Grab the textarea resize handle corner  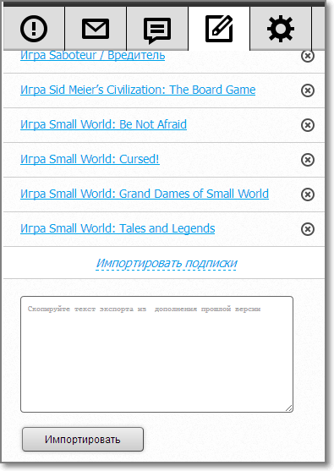pyautogui.click(x=289, y=408)
